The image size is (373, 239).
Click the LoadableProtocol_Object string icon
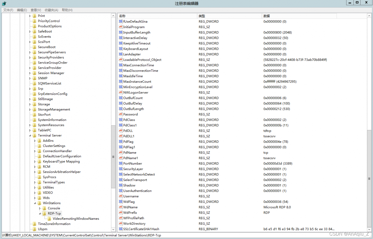121,60
